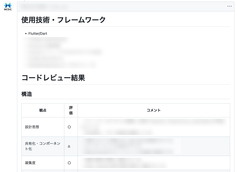Click the 構造 section heading
This screenshot has height=172, width=237.
27,94
